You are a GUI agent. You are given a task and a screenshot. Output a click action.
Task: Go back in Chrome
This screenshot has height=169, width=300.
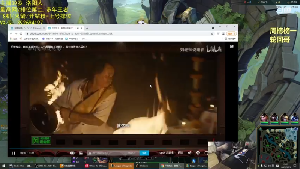pos(11,33)
